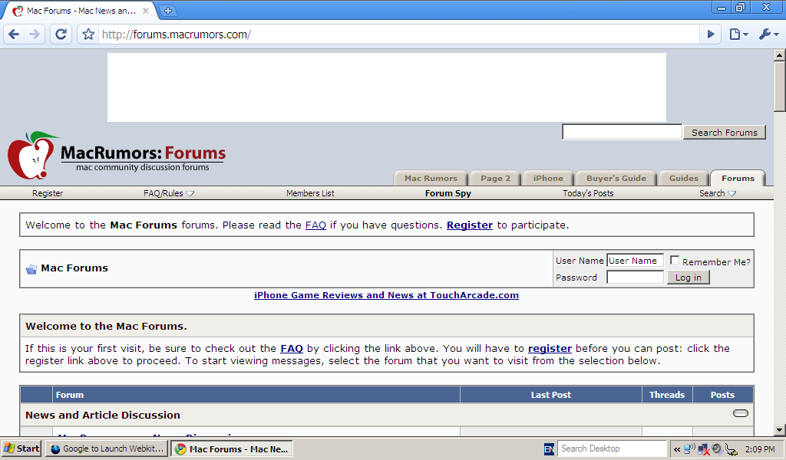View Today's Posts
This screenshot has height=460, width=786.
[588, 193]
